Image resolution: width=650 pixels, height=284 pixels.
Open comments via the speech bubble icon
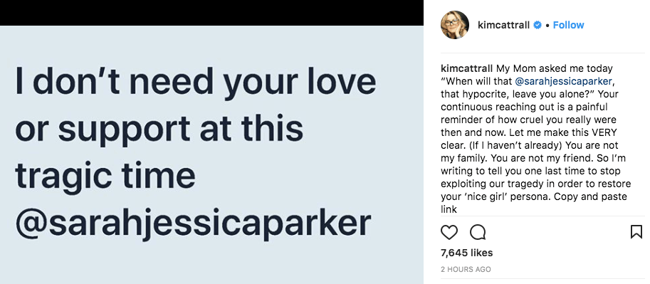pyautogui.click(x=478, y=232)
